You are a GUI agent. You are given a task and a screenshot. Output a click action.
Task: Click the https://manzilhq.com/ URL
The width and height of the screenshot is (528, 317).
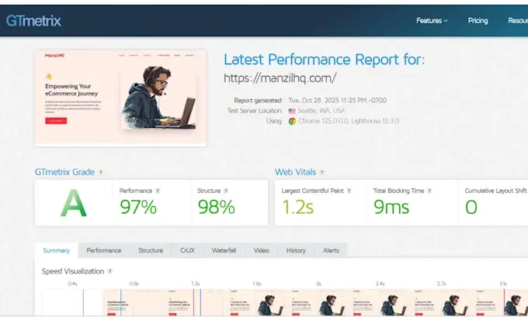[280, 78]
